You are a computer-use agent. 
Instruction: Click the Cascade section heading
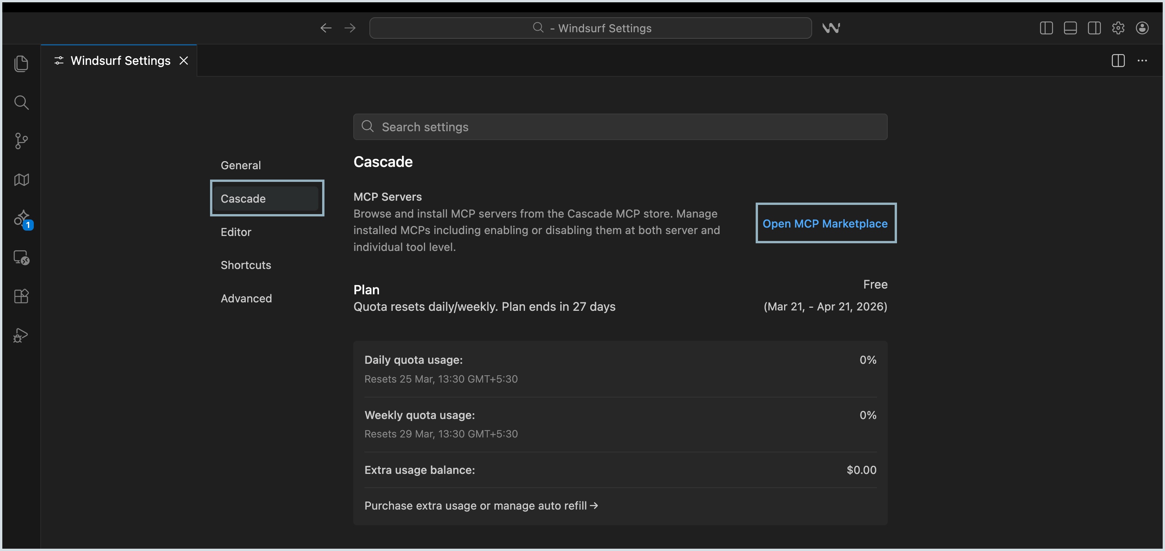point(382,162)
